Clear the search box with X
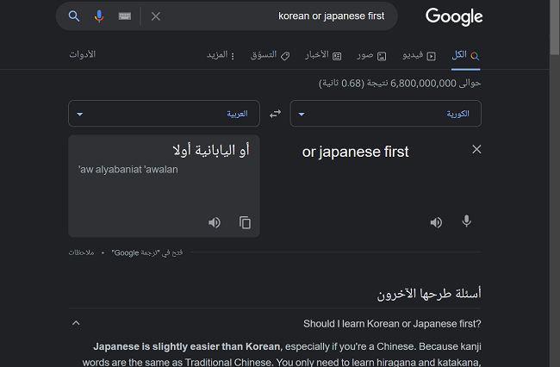Image resolution: width=560 pixels, height=367 pixels. [x=156, y=16]
